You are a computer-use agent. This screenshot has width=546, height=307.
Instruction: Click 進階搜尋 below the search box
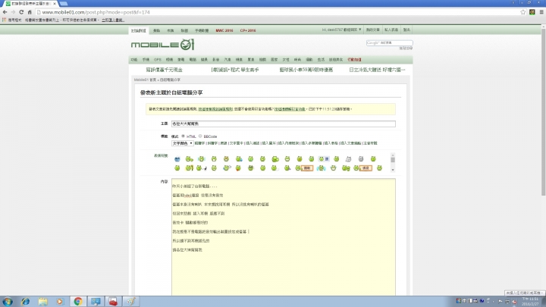pos(406,49)
